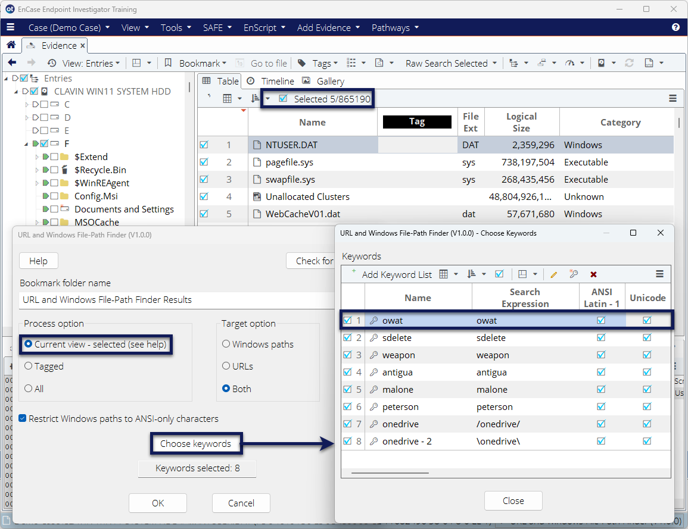Click the sort icon in Keywords toolbar
This screenshot has width=688, height=529.
(x=471, y=274)
